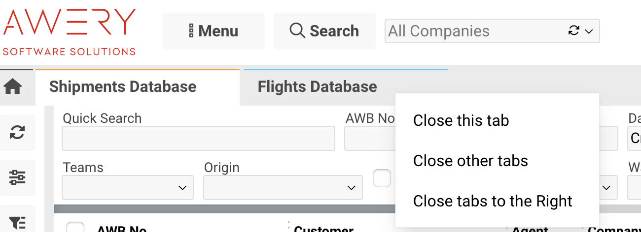
Task: Click the refresh arrows in All Companies selector
Action: click(573, 31)
